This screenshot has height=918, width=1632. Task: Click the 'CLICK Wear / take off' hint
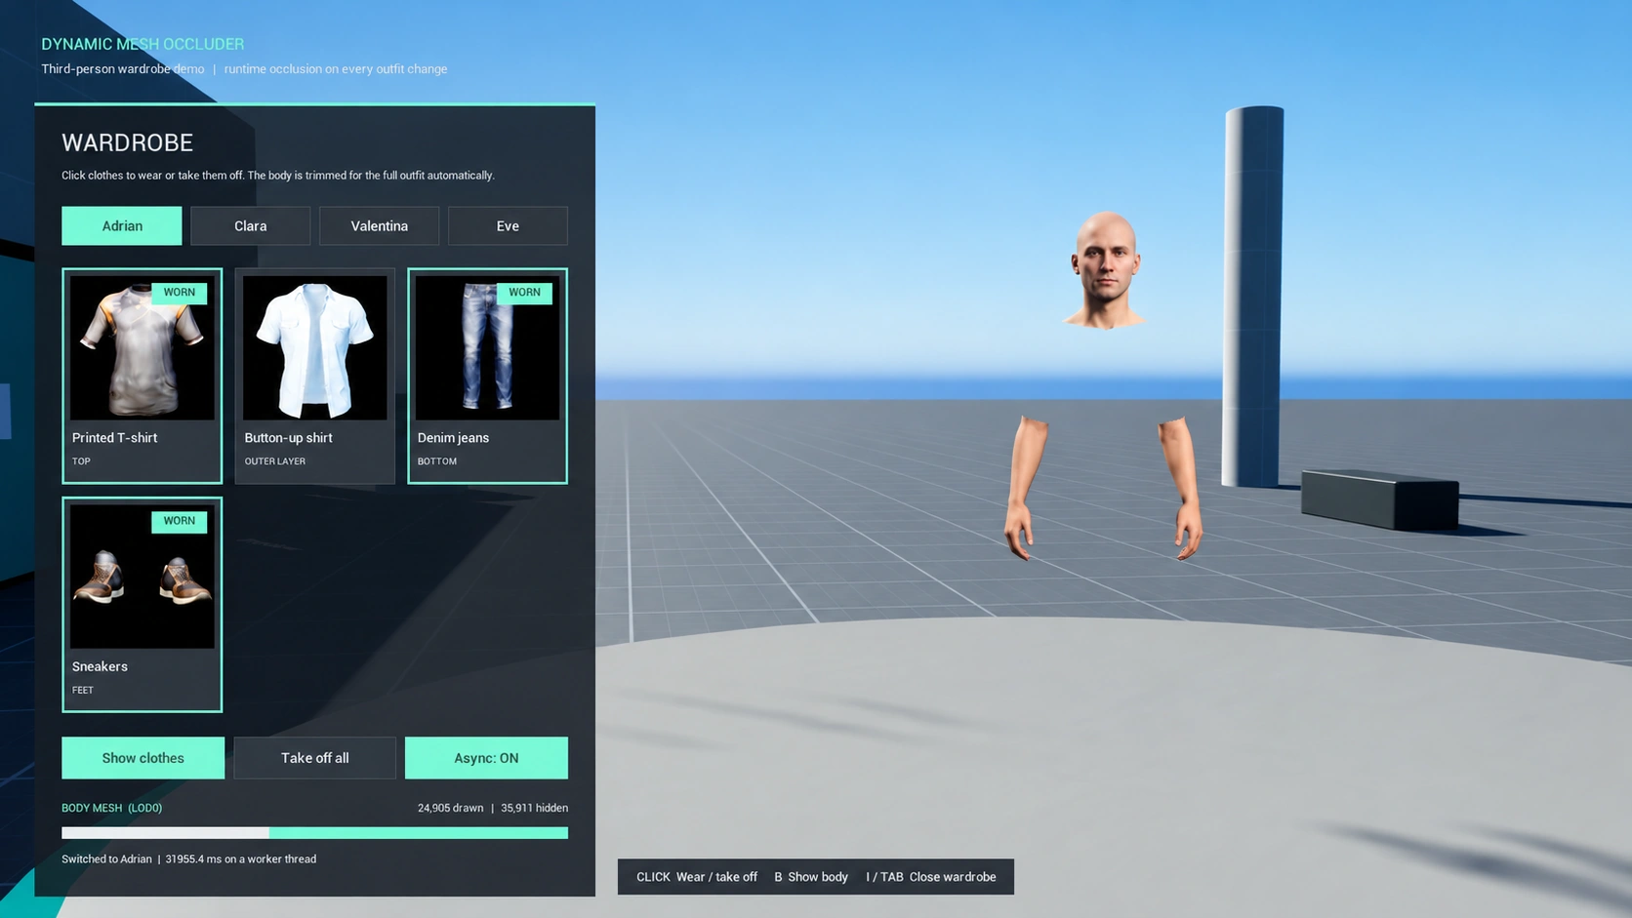point(697,877)
